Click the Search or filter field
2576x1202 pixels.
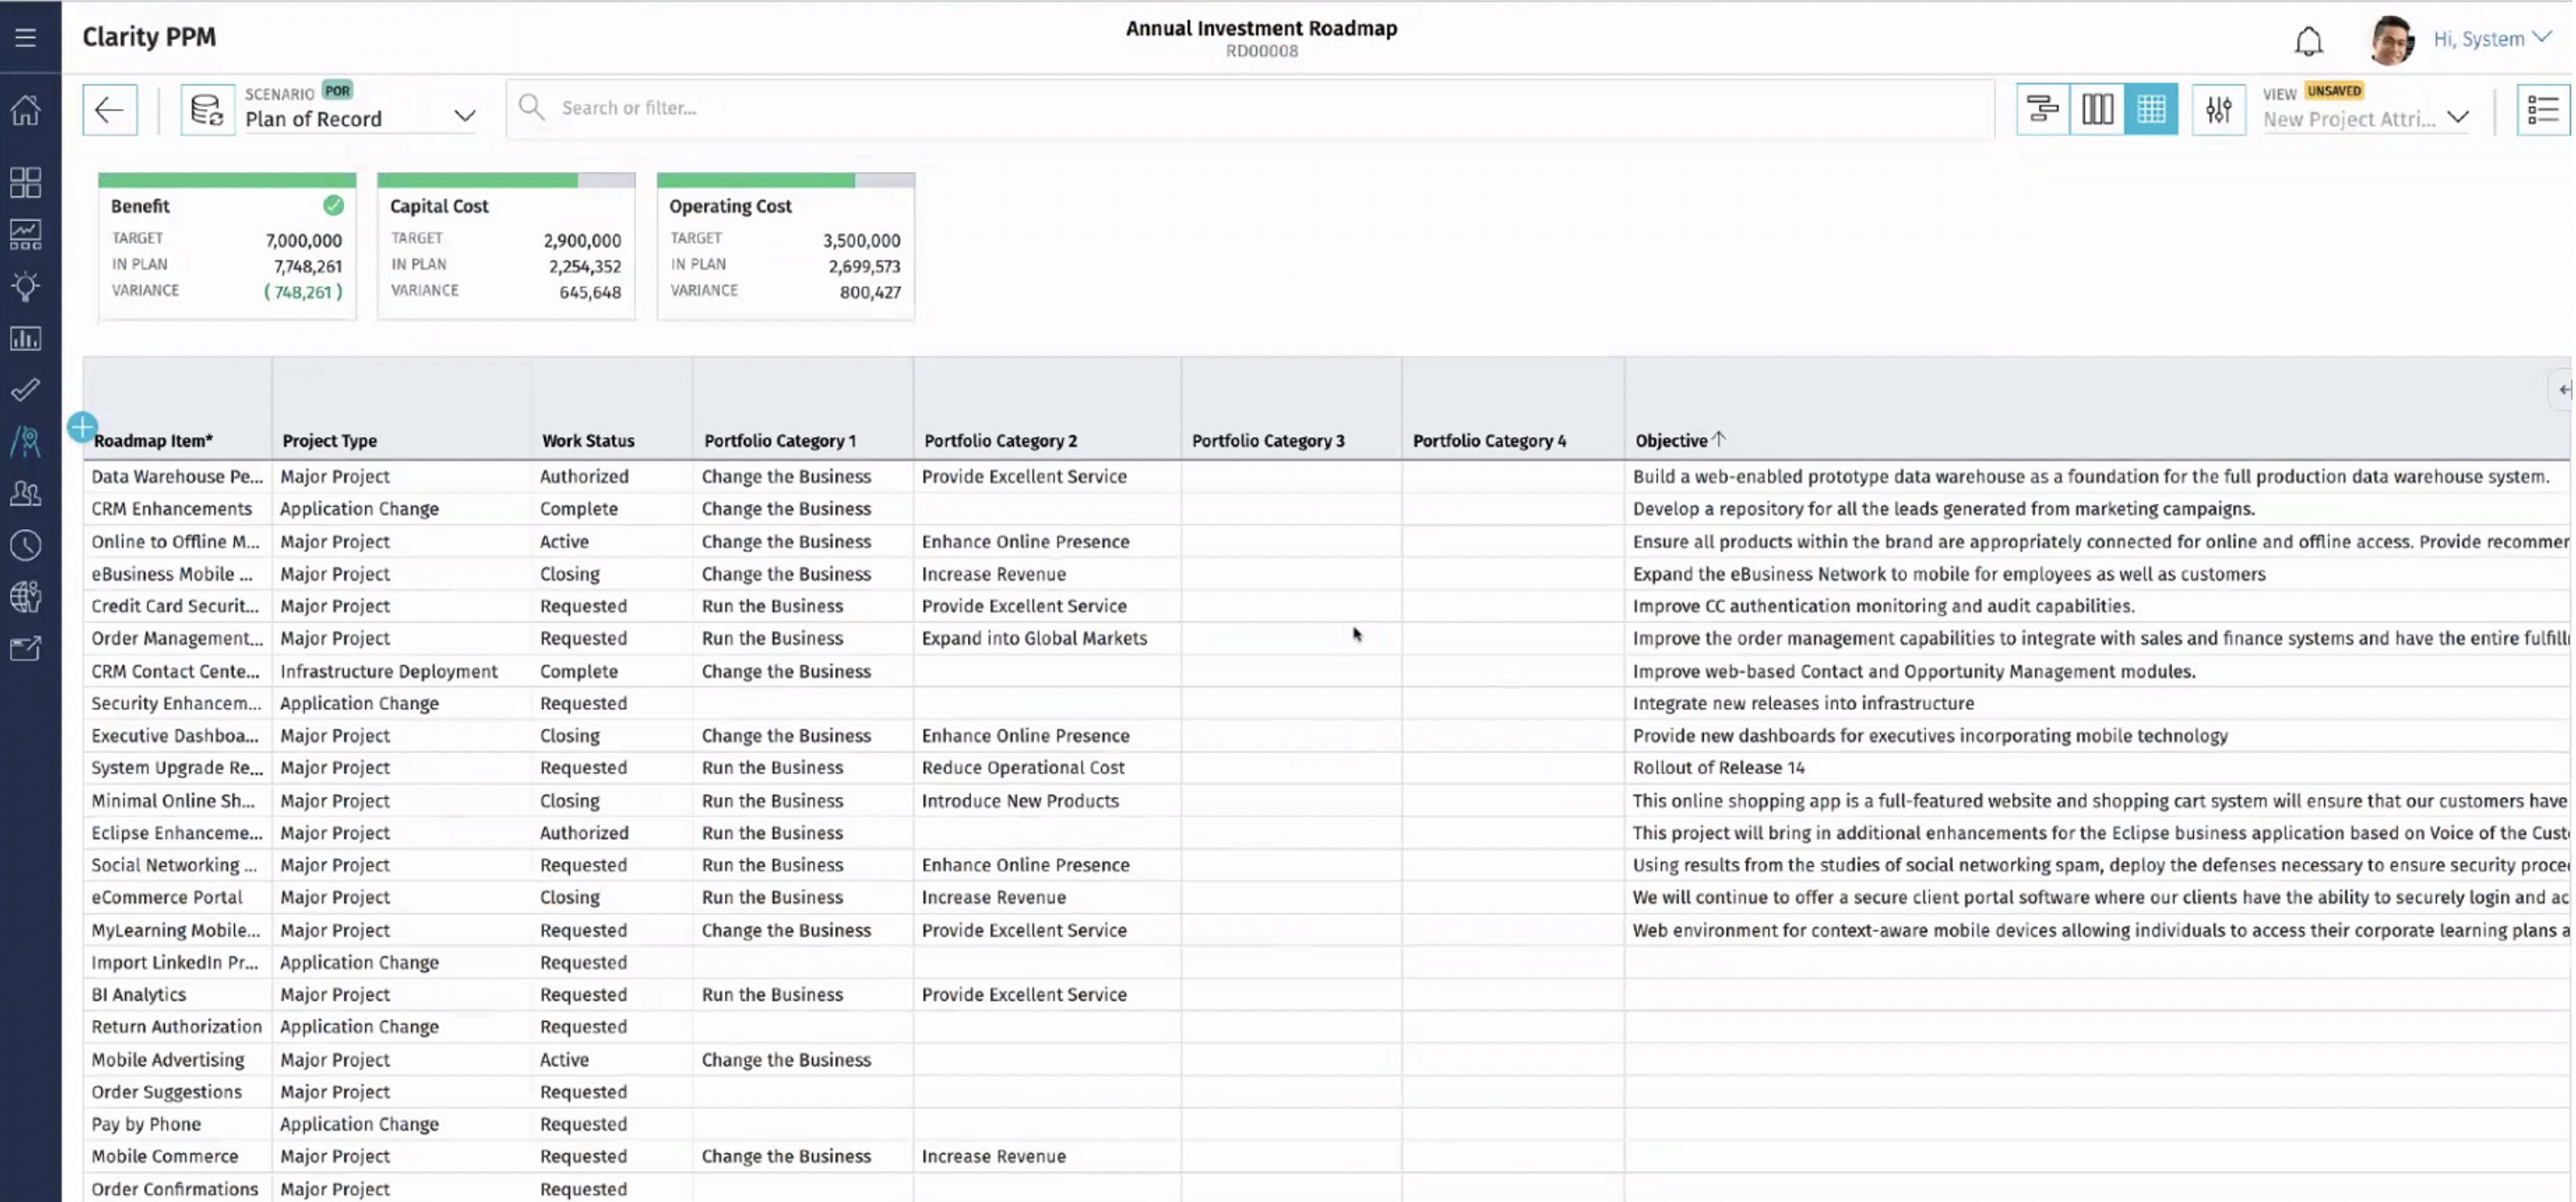pos(1250,108)
